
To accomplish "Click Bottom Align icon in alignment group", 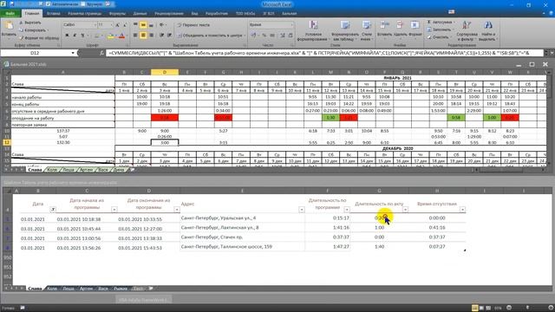I will pos(151,25).
